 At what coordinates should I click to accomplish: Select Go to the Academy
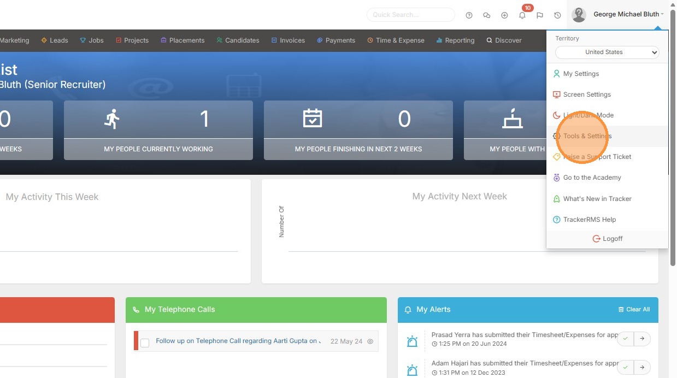607,178
